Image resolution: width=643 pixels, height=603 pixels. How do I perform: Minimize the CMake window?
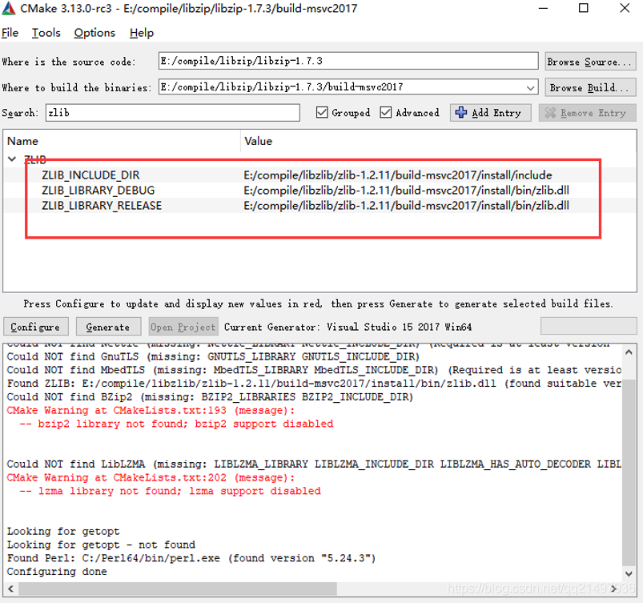(544, 8)
